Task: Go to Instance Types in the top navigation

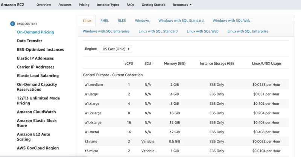Action: (108, 5)
